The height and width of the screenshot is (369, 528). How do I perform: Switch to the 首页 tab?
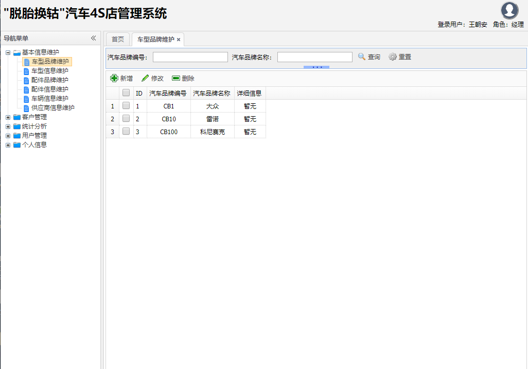(117, 39)
